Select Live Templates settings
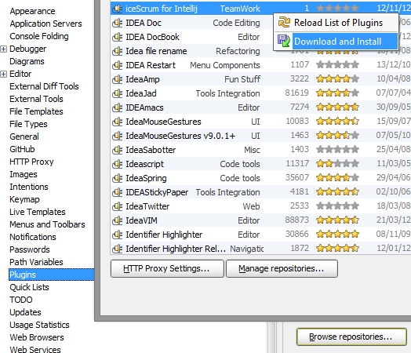The width and height of the screenshot is (411, 353). coord(38,212)
